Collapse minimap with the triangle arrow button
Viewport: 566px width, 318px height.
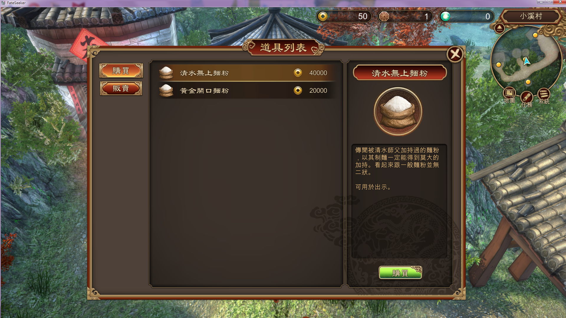coord(499,28)
